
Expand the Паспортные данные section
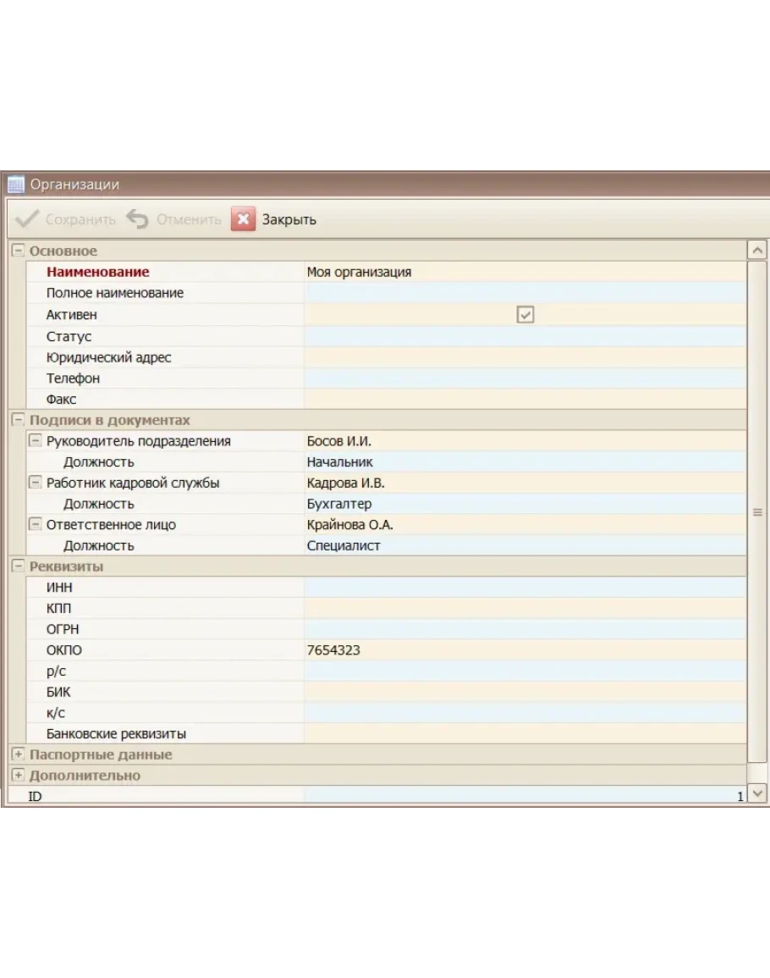click(18, 754)
